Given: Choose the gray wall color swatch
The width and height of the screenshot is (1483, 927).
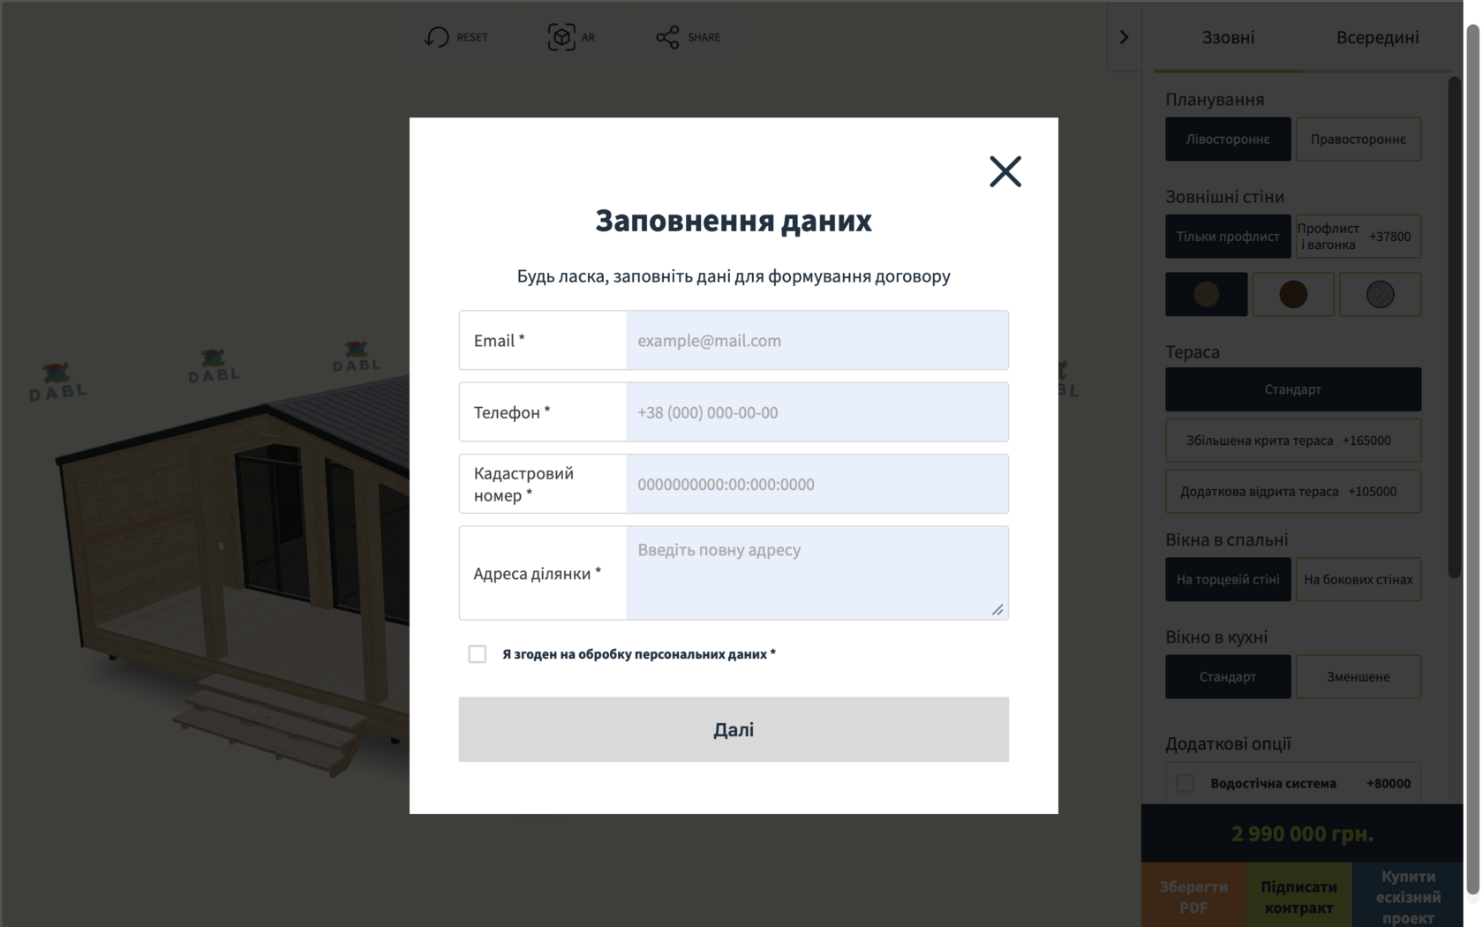Looking at the screenshot, I should [x=1381, y=294].
